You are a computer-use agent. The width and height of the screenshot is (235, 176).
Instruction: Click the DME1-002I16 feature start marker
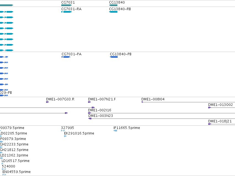(x=90, y=113)
